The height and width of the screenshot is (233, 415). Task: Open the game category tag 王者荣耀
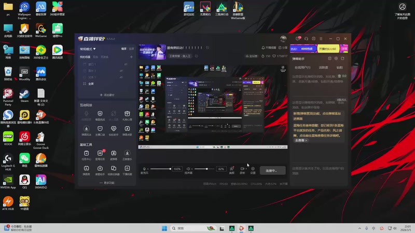point(179,56)
